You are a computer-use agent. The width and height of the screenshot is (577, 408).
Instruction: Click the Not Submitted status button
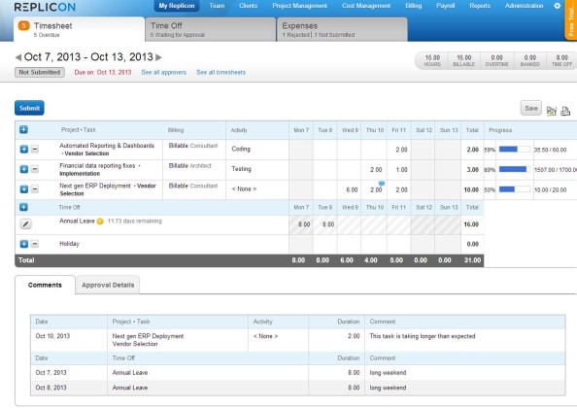40,72
